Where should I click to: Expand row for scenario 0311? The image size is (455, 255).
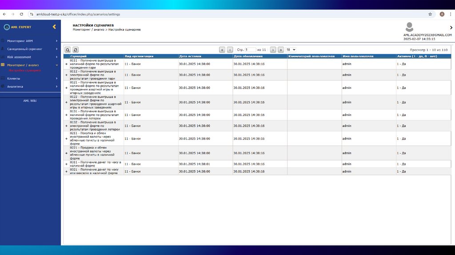tap(67, 164)
